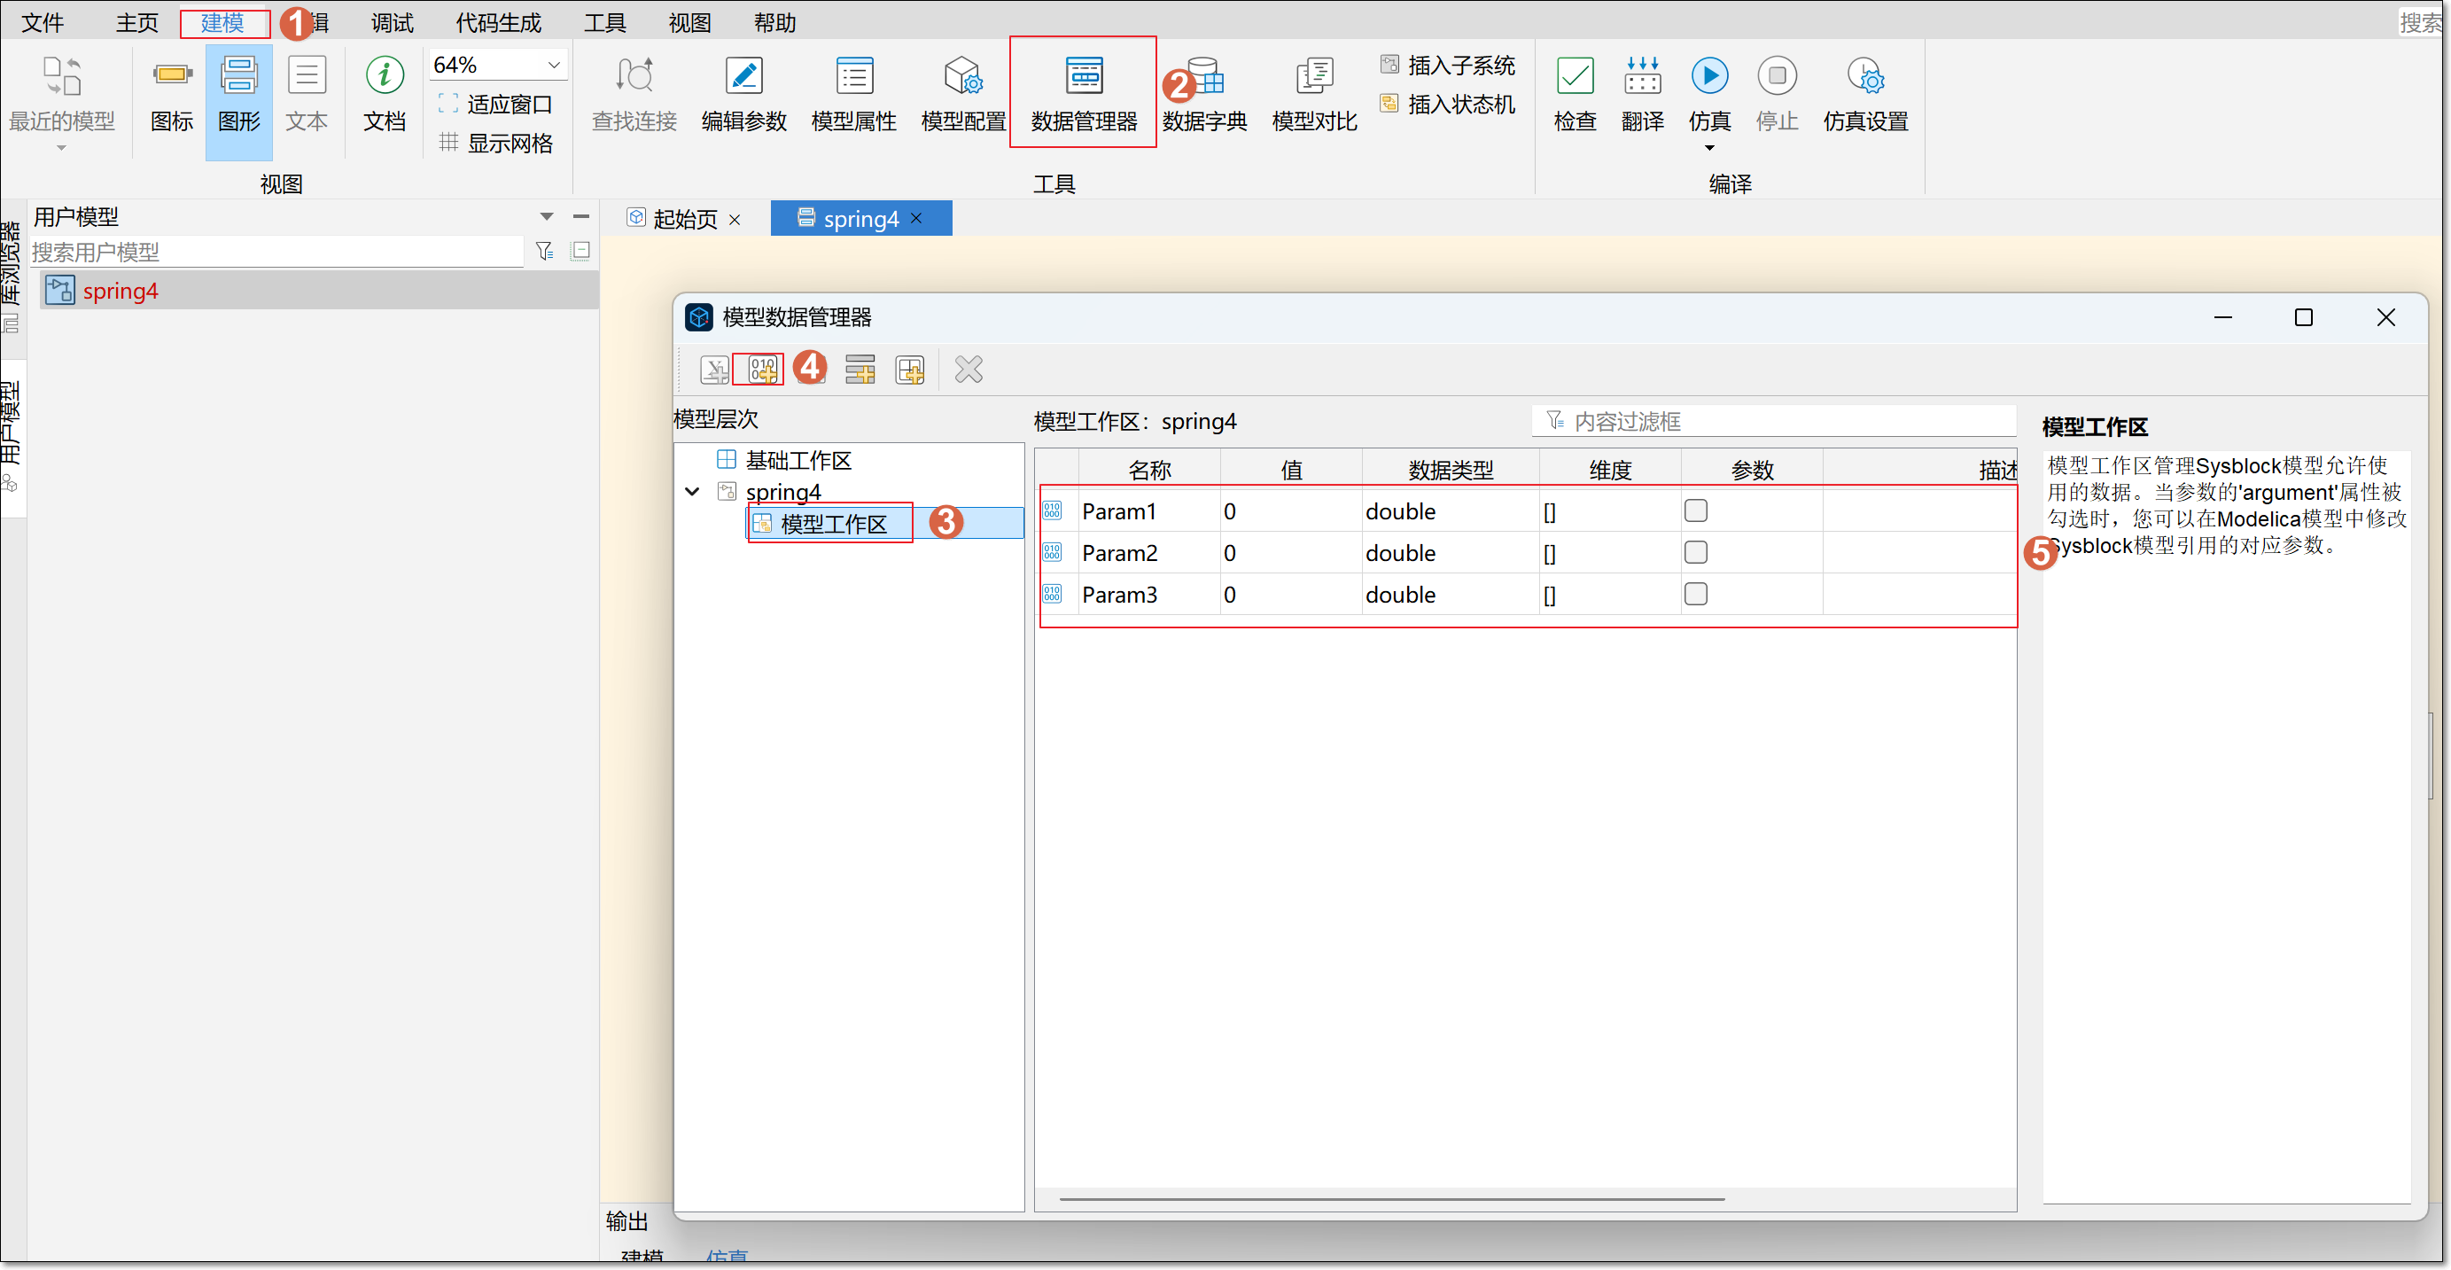The width and height of the screenshot is (2451, 1270).
Task: Open the 64% zoom dropdown
Action: point(554,65)
